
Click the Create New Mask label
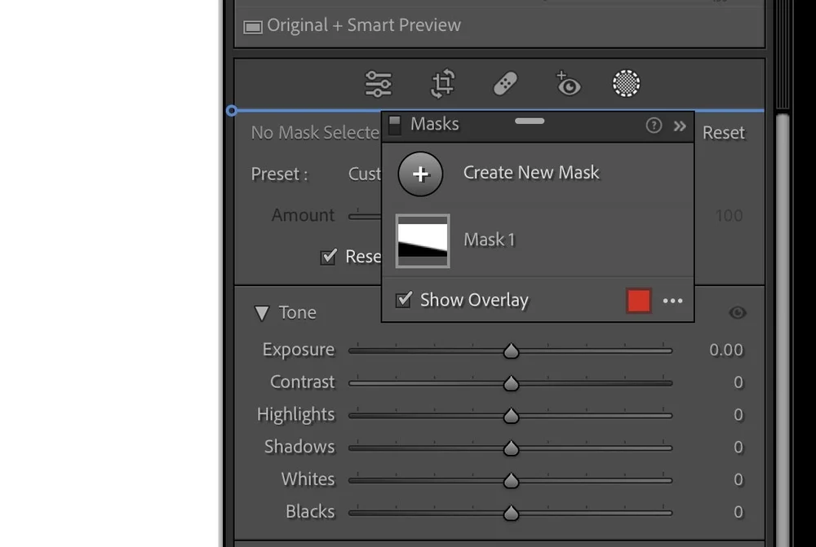pos(531,173)
